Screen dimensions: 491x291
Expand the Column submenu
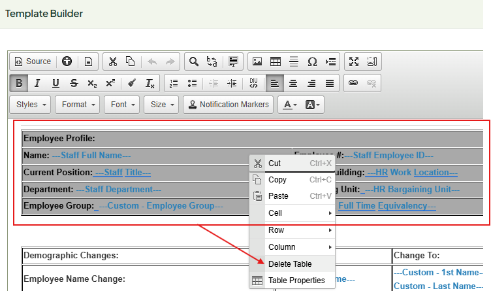[x=292, y=247]
